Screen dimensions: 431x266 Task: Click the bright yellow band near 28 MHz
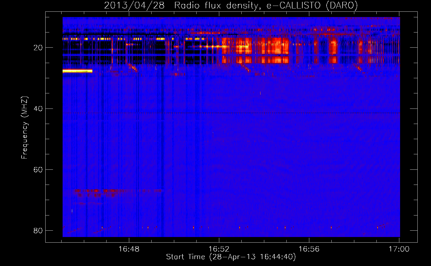(x=78, y=71)
